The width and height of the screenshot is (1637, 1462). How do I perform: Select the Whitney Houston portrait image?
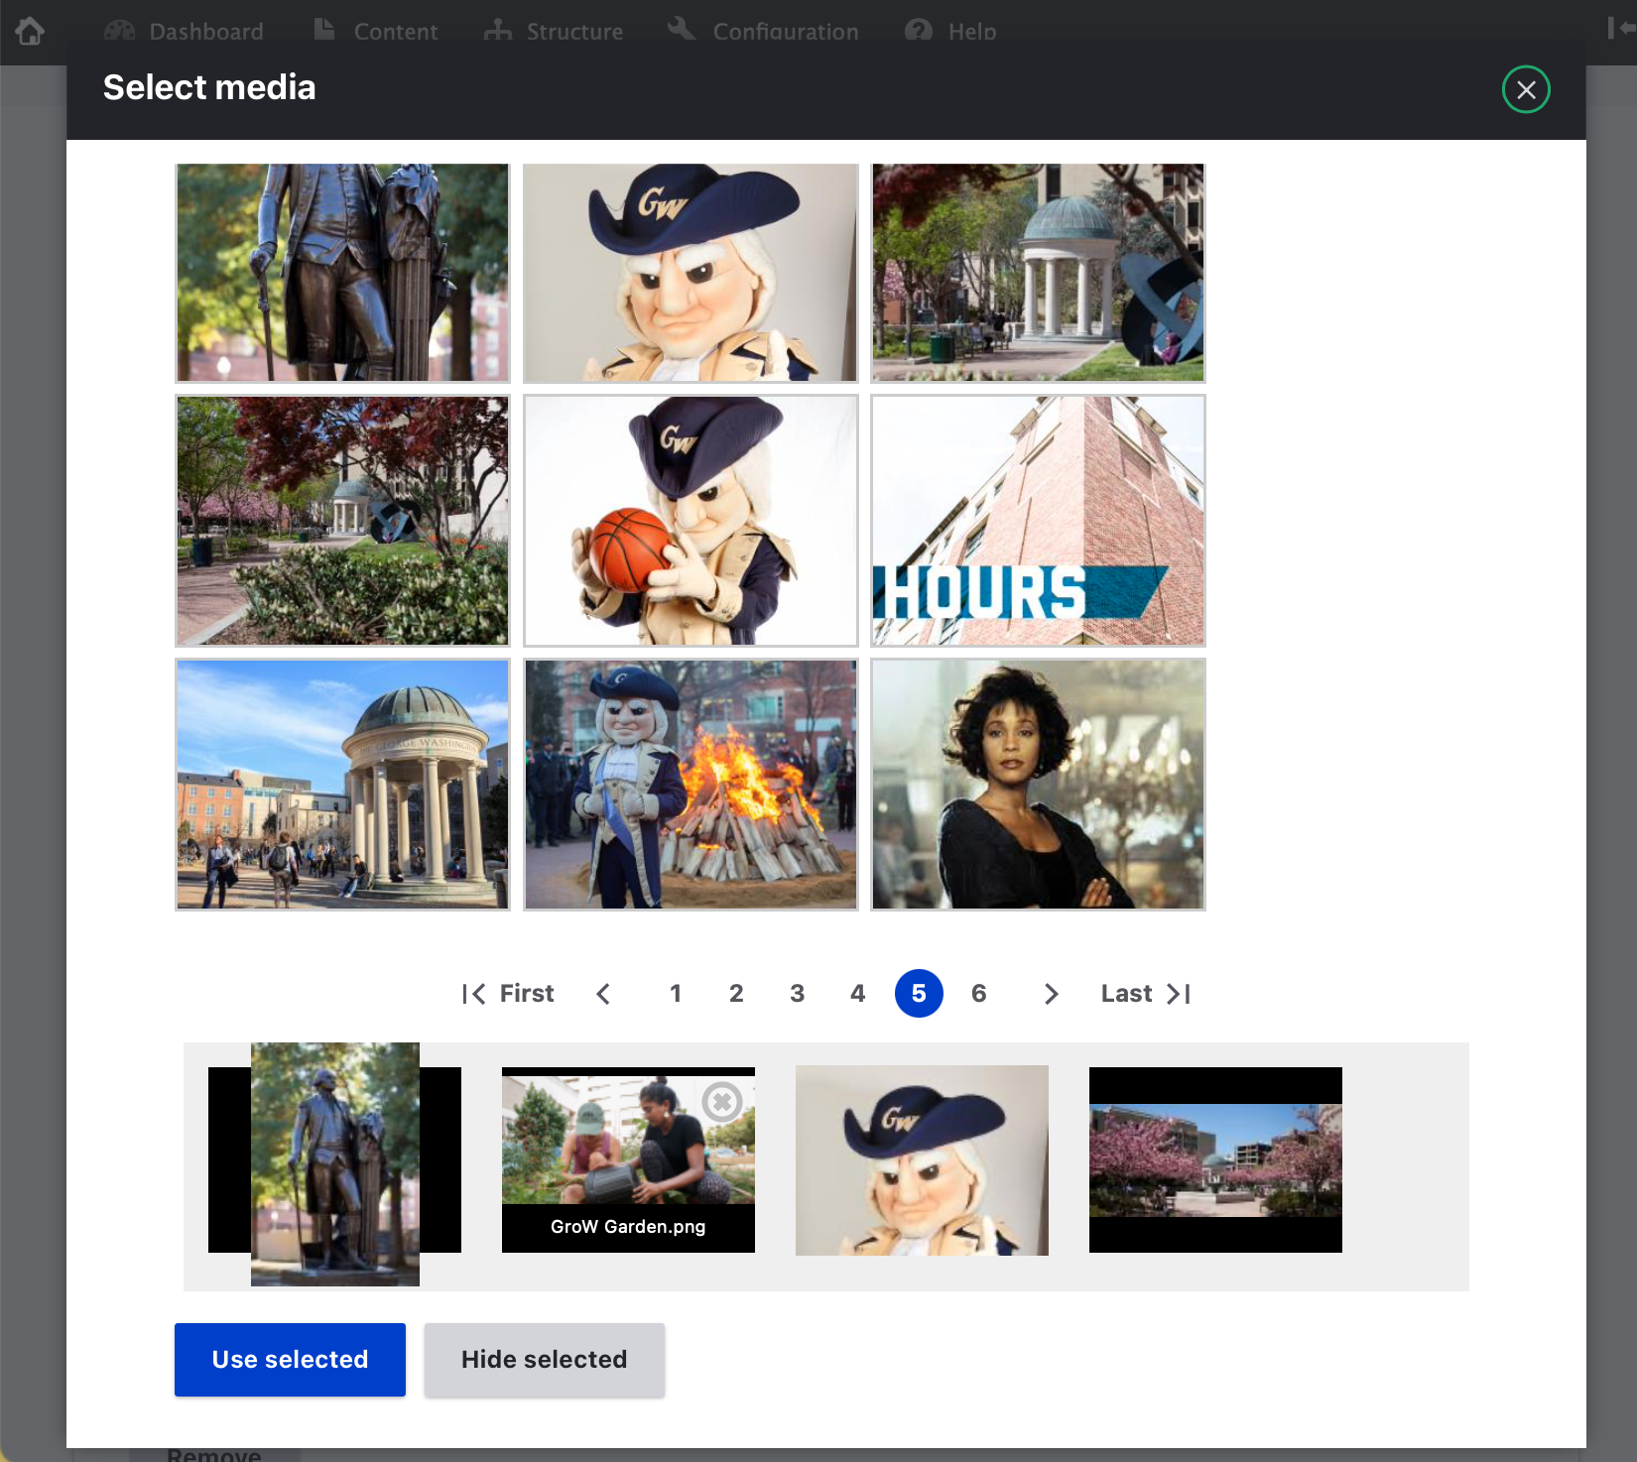pos(1038,784)
